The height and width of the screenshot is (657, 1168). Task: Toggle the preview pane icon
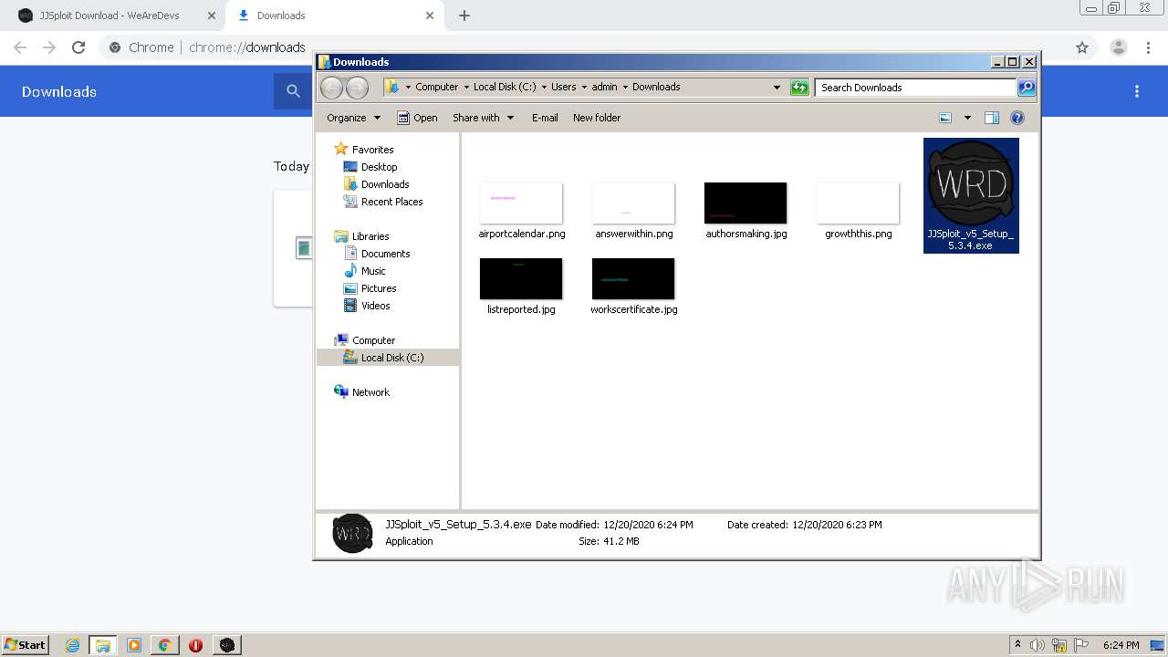point(992,118)
